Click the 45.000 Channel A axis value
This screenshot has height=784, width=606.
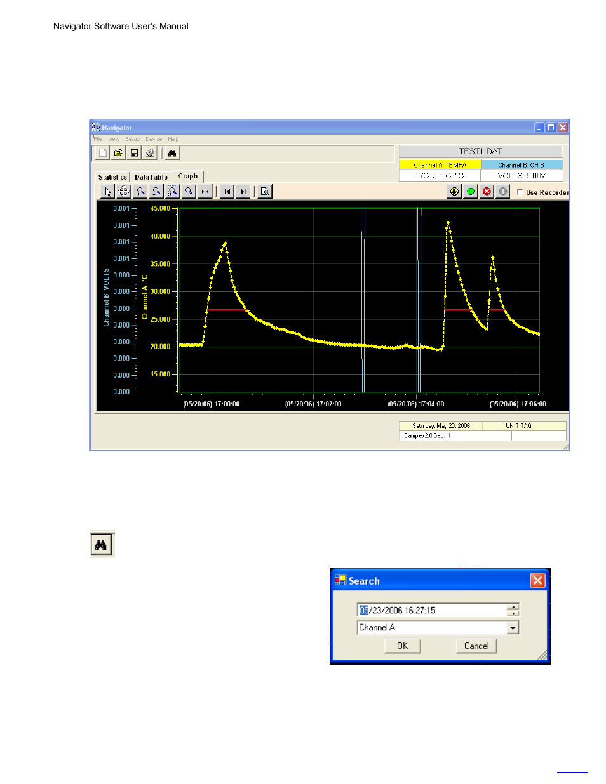point(160,208)
